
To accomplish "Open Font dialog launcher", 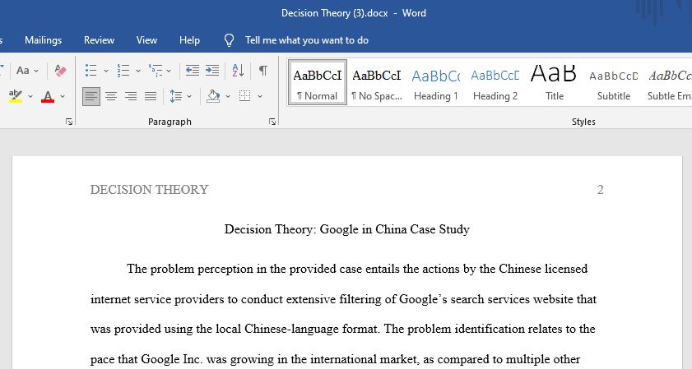I will tap(69, 122).
